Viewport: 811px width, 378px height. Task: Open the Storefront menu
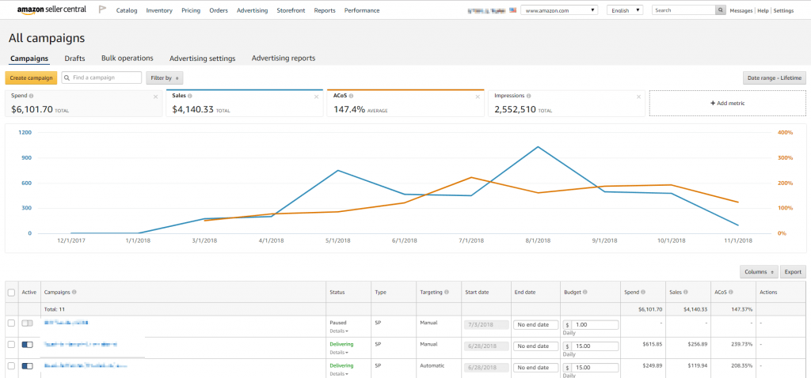(291, 10)
